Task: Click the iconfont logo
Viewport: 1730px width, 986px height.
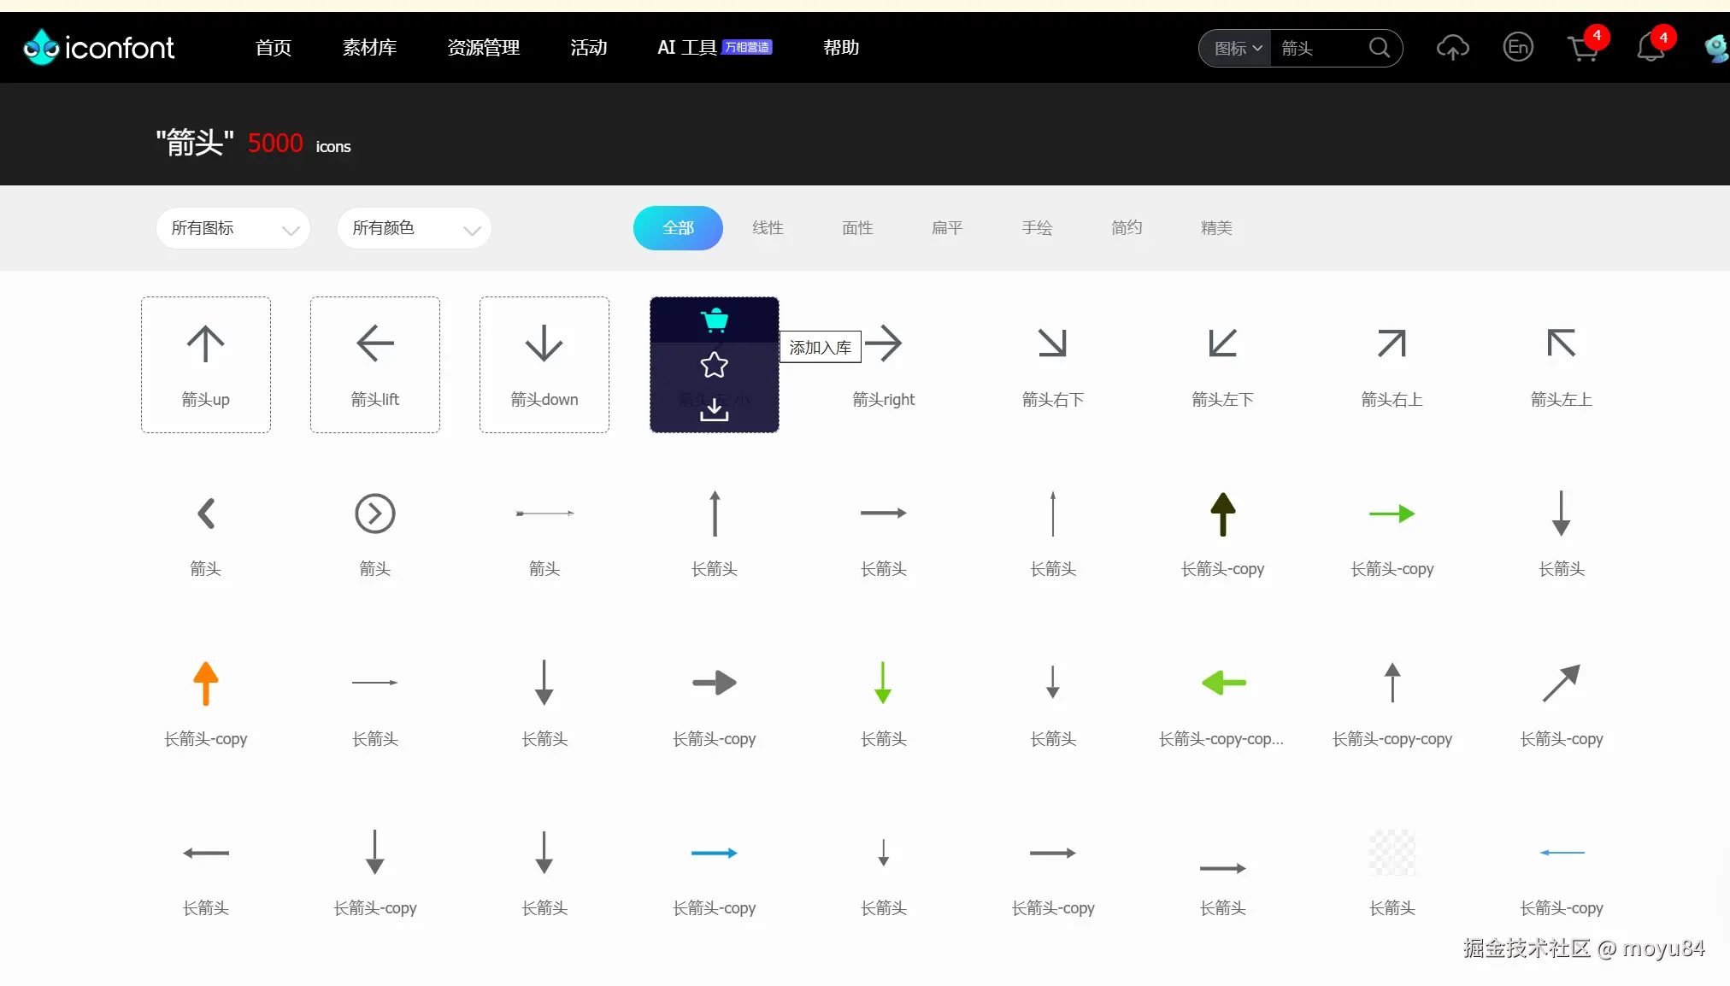Action: click(99, 48)
